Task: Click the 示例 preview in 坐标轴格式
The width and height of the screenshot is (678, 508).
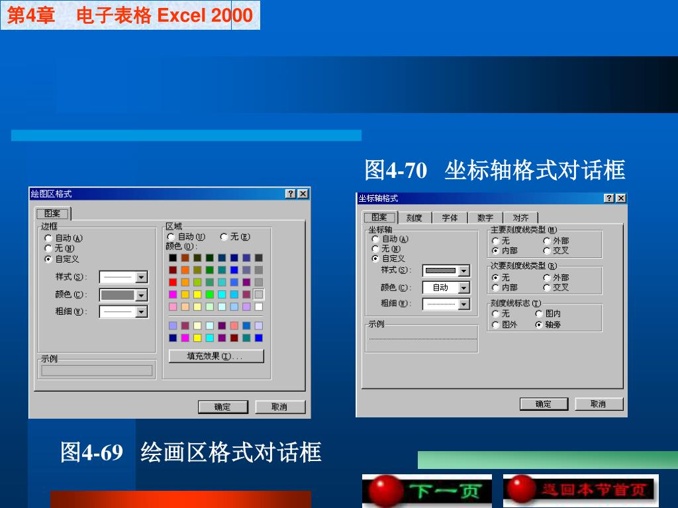Action: point(422,340)
